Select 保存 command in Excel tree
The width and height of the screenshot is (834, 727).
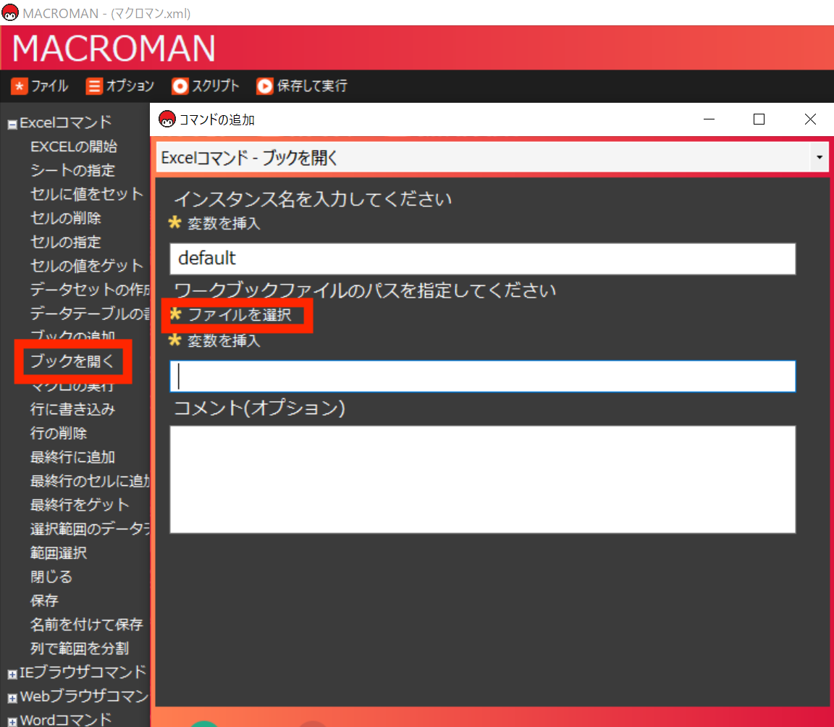coord(44,600)
